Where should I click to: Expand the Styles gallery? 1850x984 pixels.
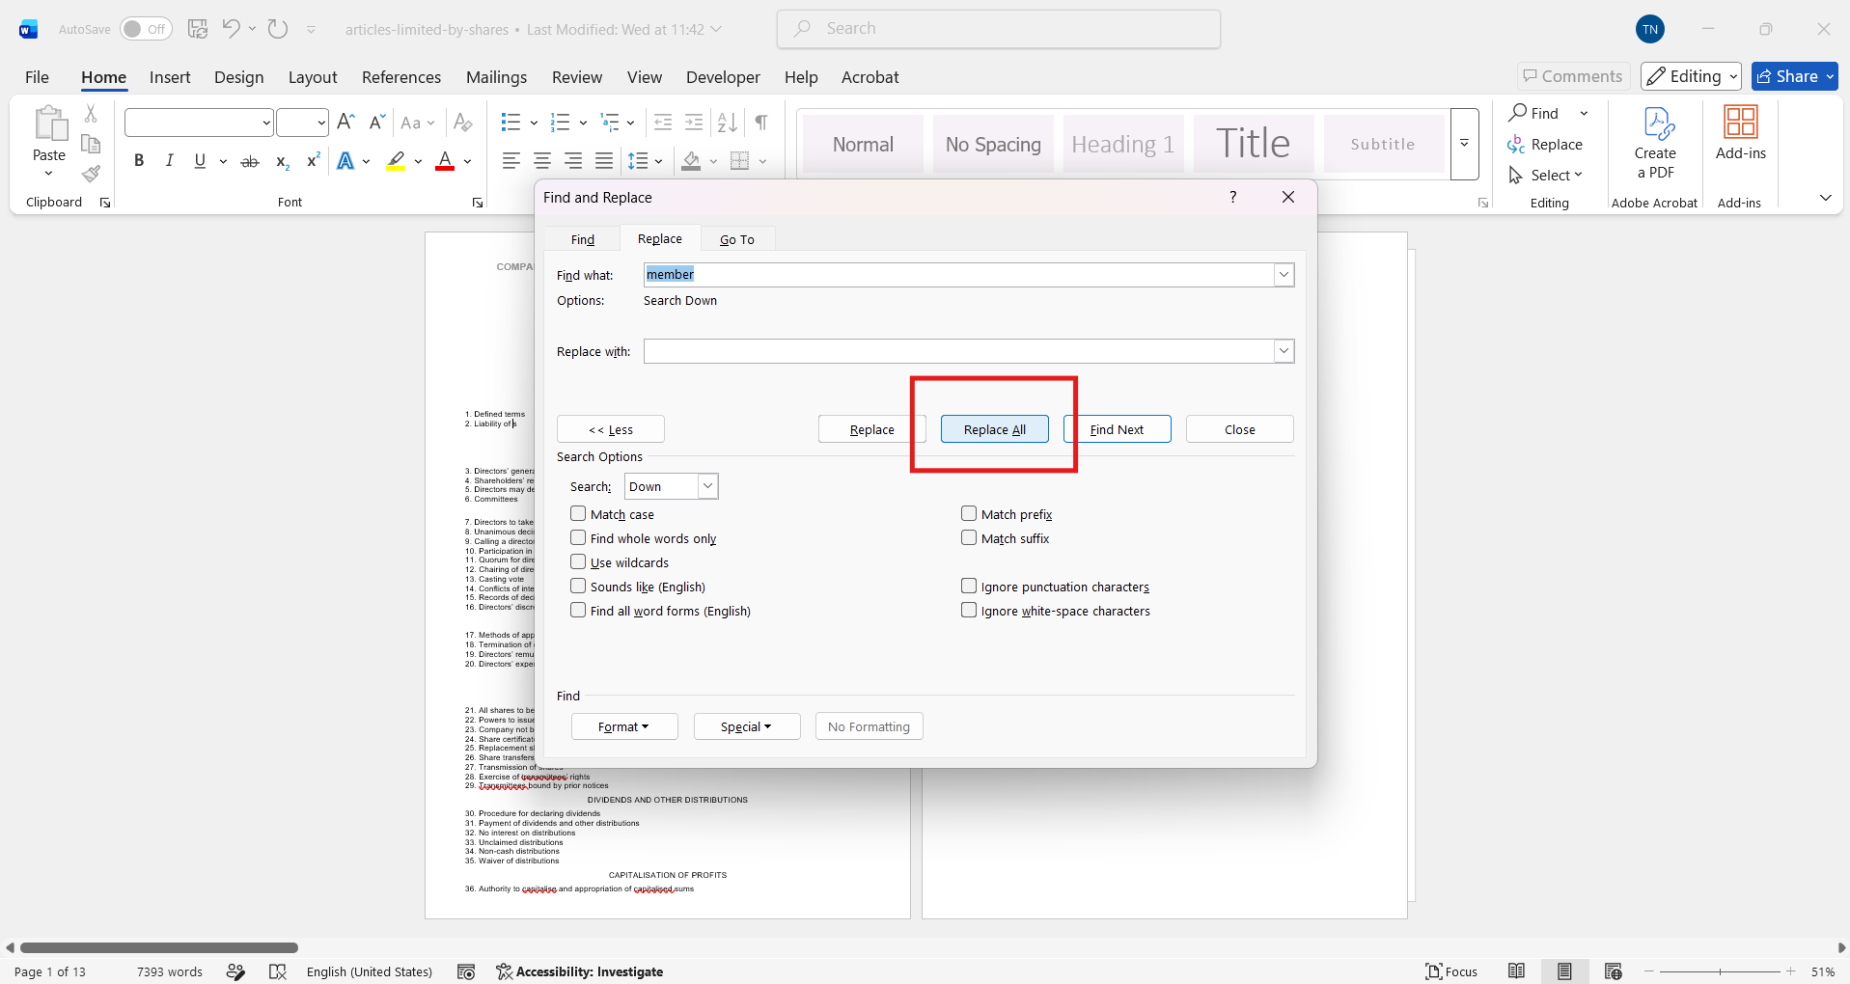pos(1464,144)
